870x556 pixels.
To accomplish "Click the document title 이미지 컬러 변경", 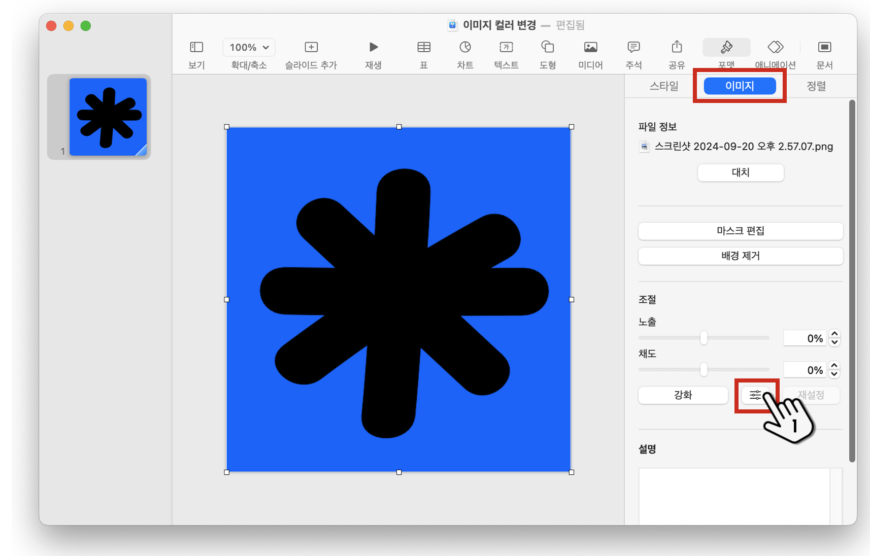I will tap(499, 25).
